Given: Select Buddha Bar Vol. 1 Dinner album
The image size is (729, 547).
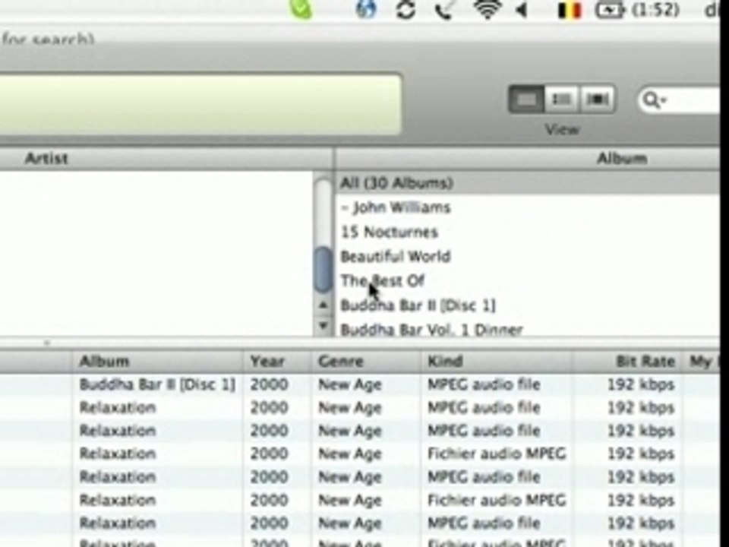Looking at the screenshot, I should pos(529,328).
